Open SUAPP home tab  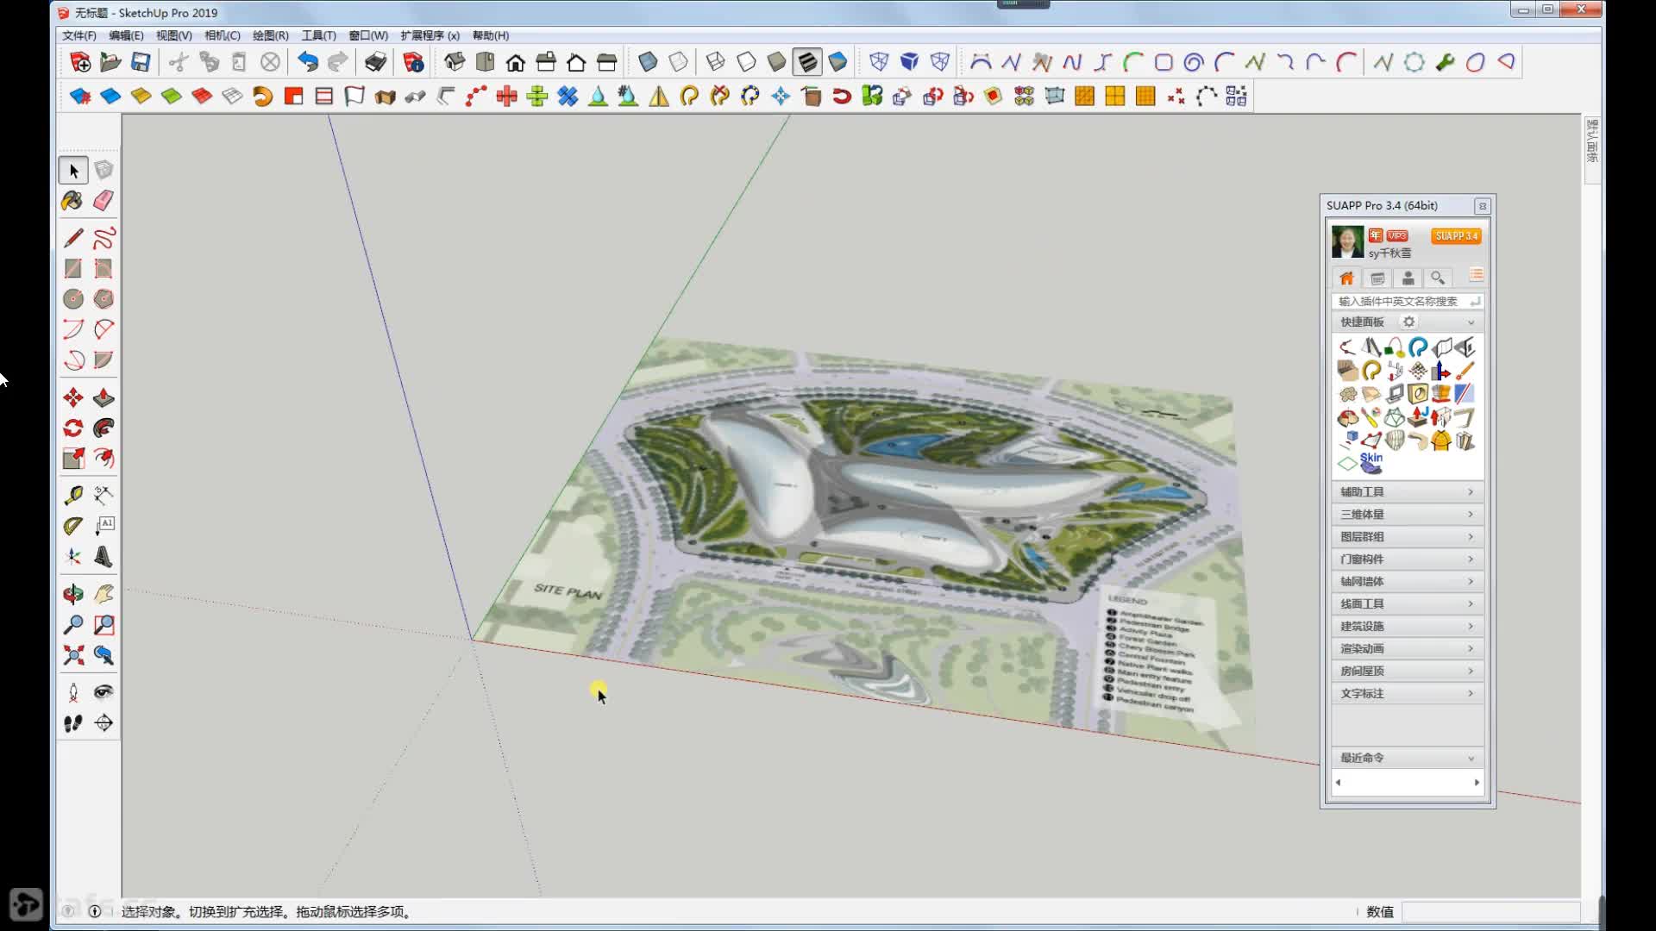pyautogui.click(x=1346, y=278)
